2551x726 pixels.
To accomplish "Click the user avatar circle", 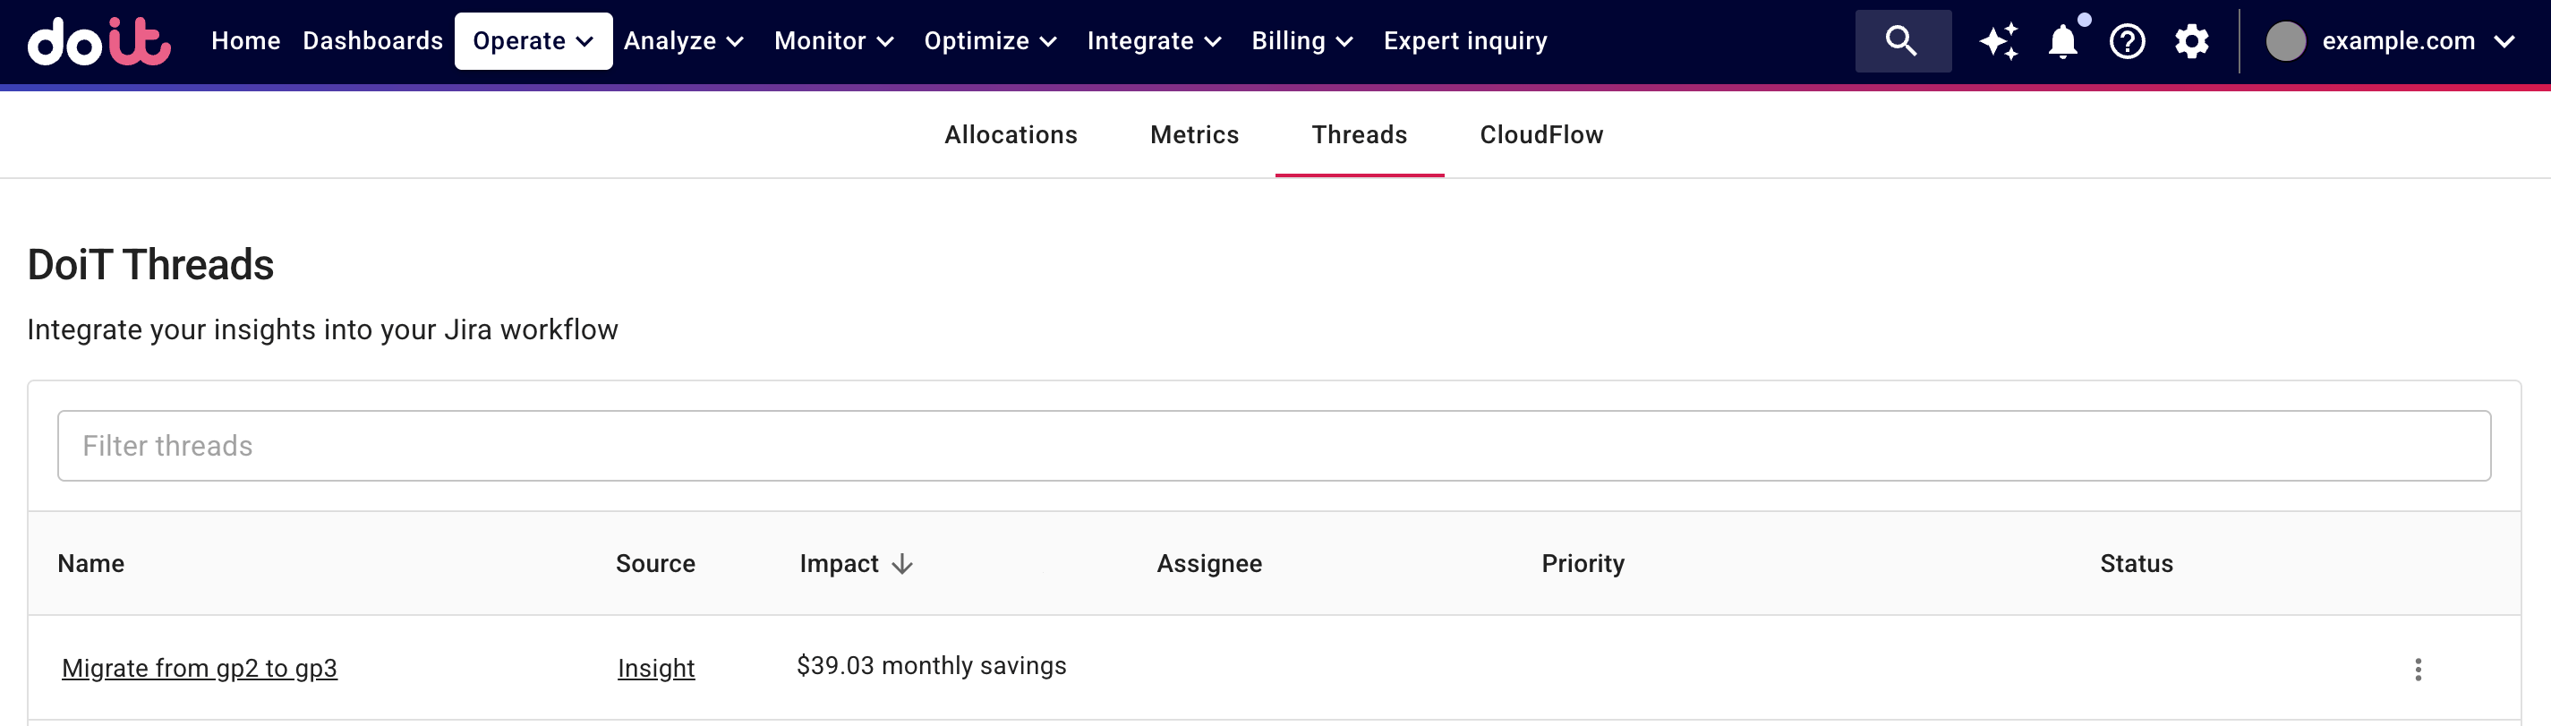I will click(2285, 41).
